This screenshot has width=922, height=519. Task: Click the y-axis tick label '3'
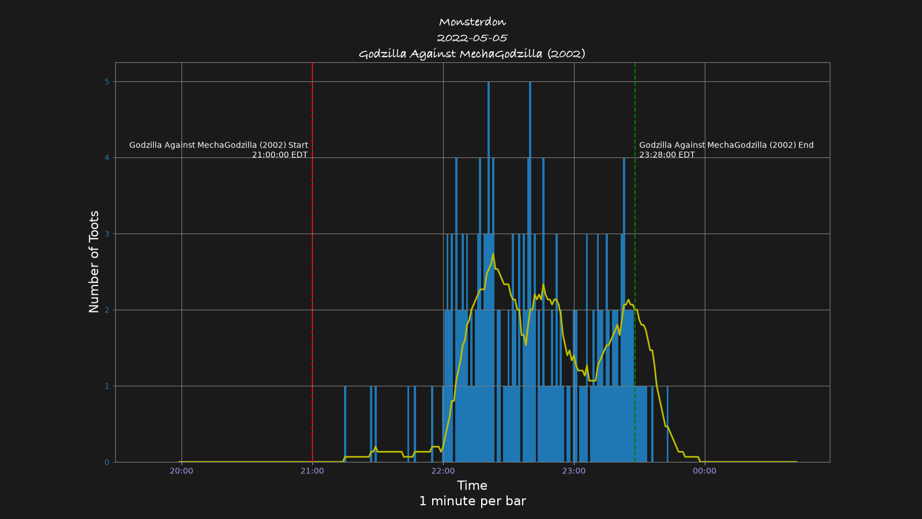click(107, 234)
